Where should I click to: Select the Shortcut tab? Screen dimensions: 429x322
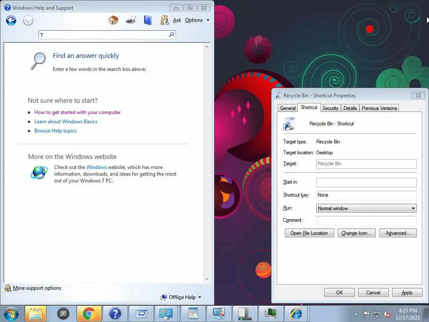point(309,107)
